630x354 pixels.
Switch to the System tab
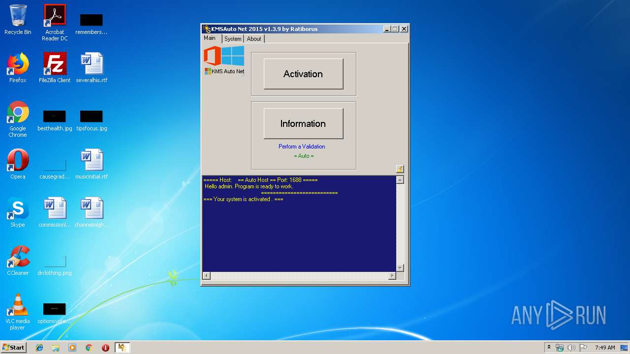[x=233, y=39]
